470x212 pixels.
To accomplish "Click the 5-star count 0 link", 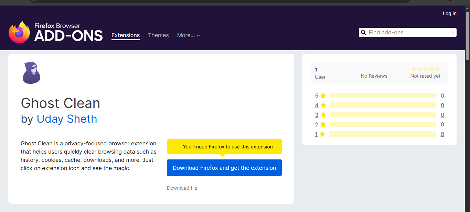I will (442, 96).
